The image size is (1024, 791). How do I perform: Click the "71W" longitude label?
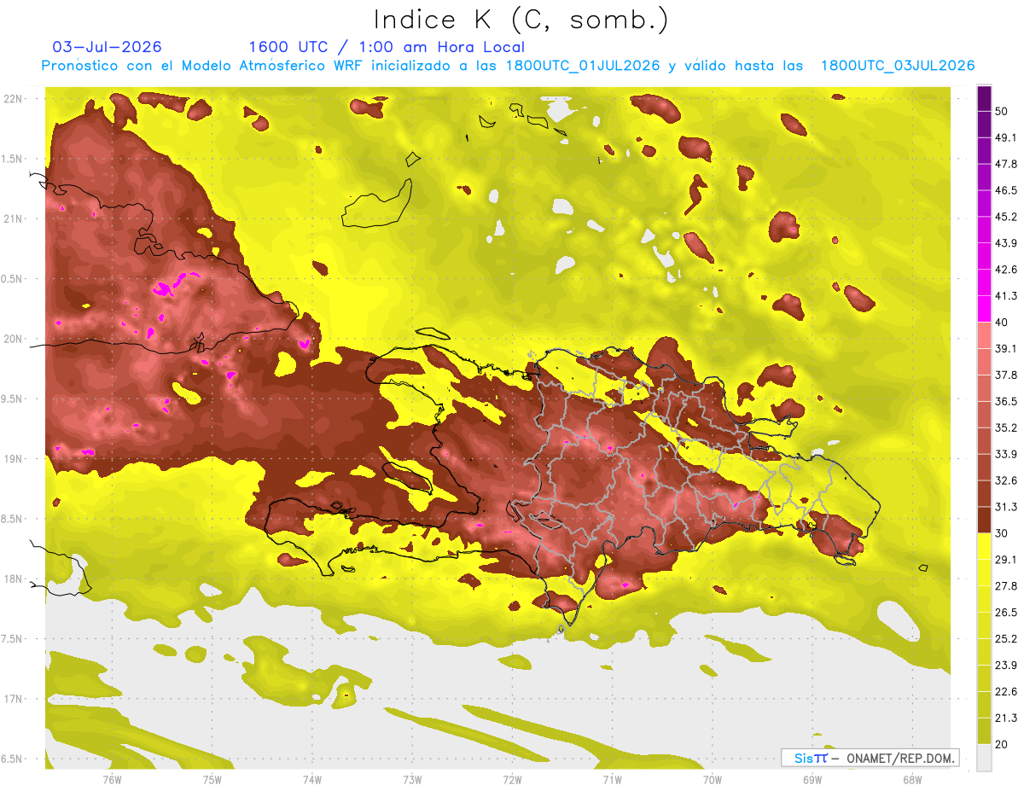coord(612,780)
